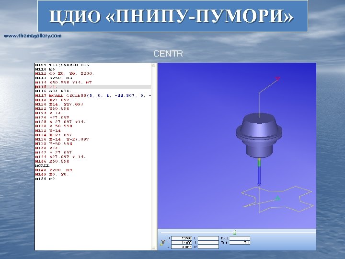Click the Z coordinate value field

point(182,247)
